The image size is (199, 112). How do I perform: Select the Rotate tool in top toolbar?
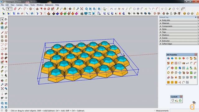click(x=49, y=9)
